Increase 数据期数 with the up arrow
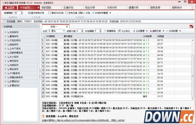Image resolution: width=196 pixels, height=125 pixels. tap(22, 12)
